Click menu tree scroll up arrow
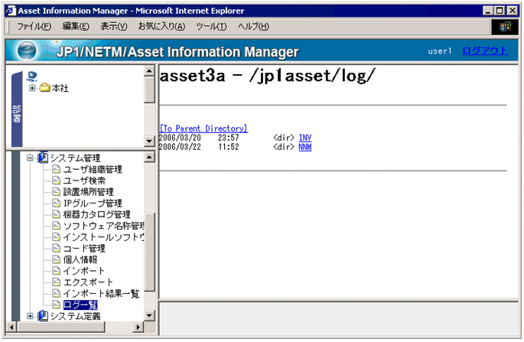This screenshot has height=342, width=524. pos(149,157)
